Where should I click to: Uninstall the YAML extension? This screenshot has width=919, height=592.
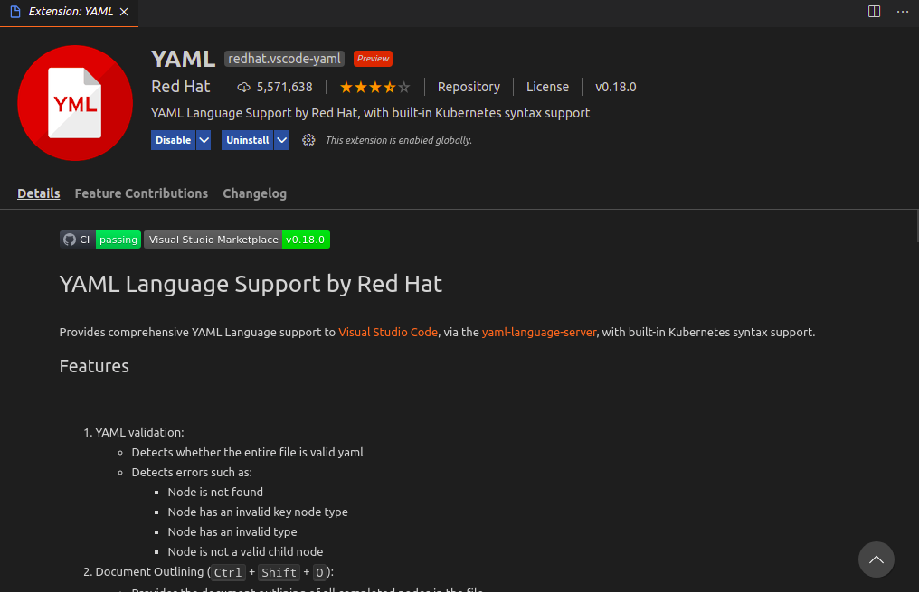pos(247,140)
